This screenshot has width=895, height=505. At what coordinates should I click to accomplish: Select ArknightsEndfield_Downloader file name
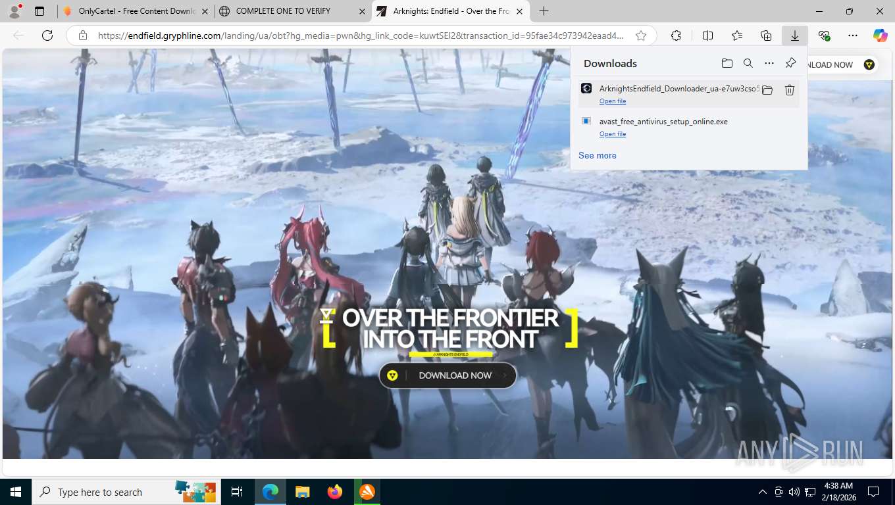pos(679,88)
